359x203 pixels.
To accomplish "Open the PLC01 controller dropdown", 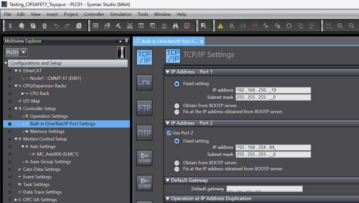I will click(23, 52).
